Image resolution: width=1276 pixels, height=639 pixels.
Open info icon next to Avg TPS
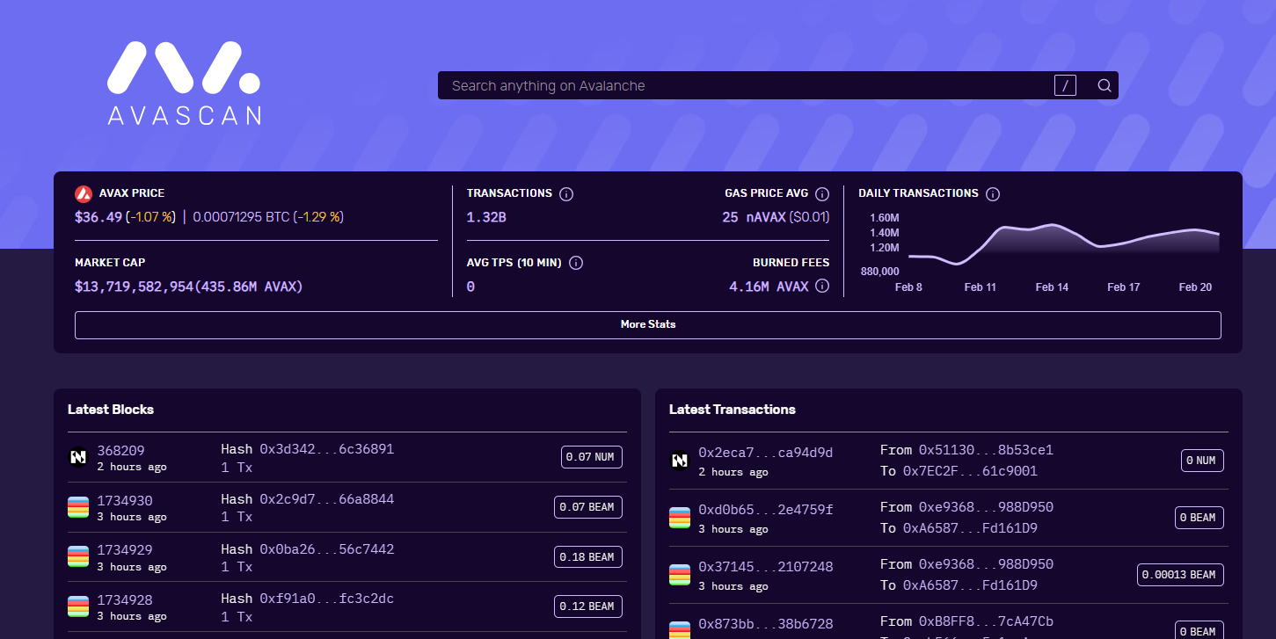[x=576, y=263]
